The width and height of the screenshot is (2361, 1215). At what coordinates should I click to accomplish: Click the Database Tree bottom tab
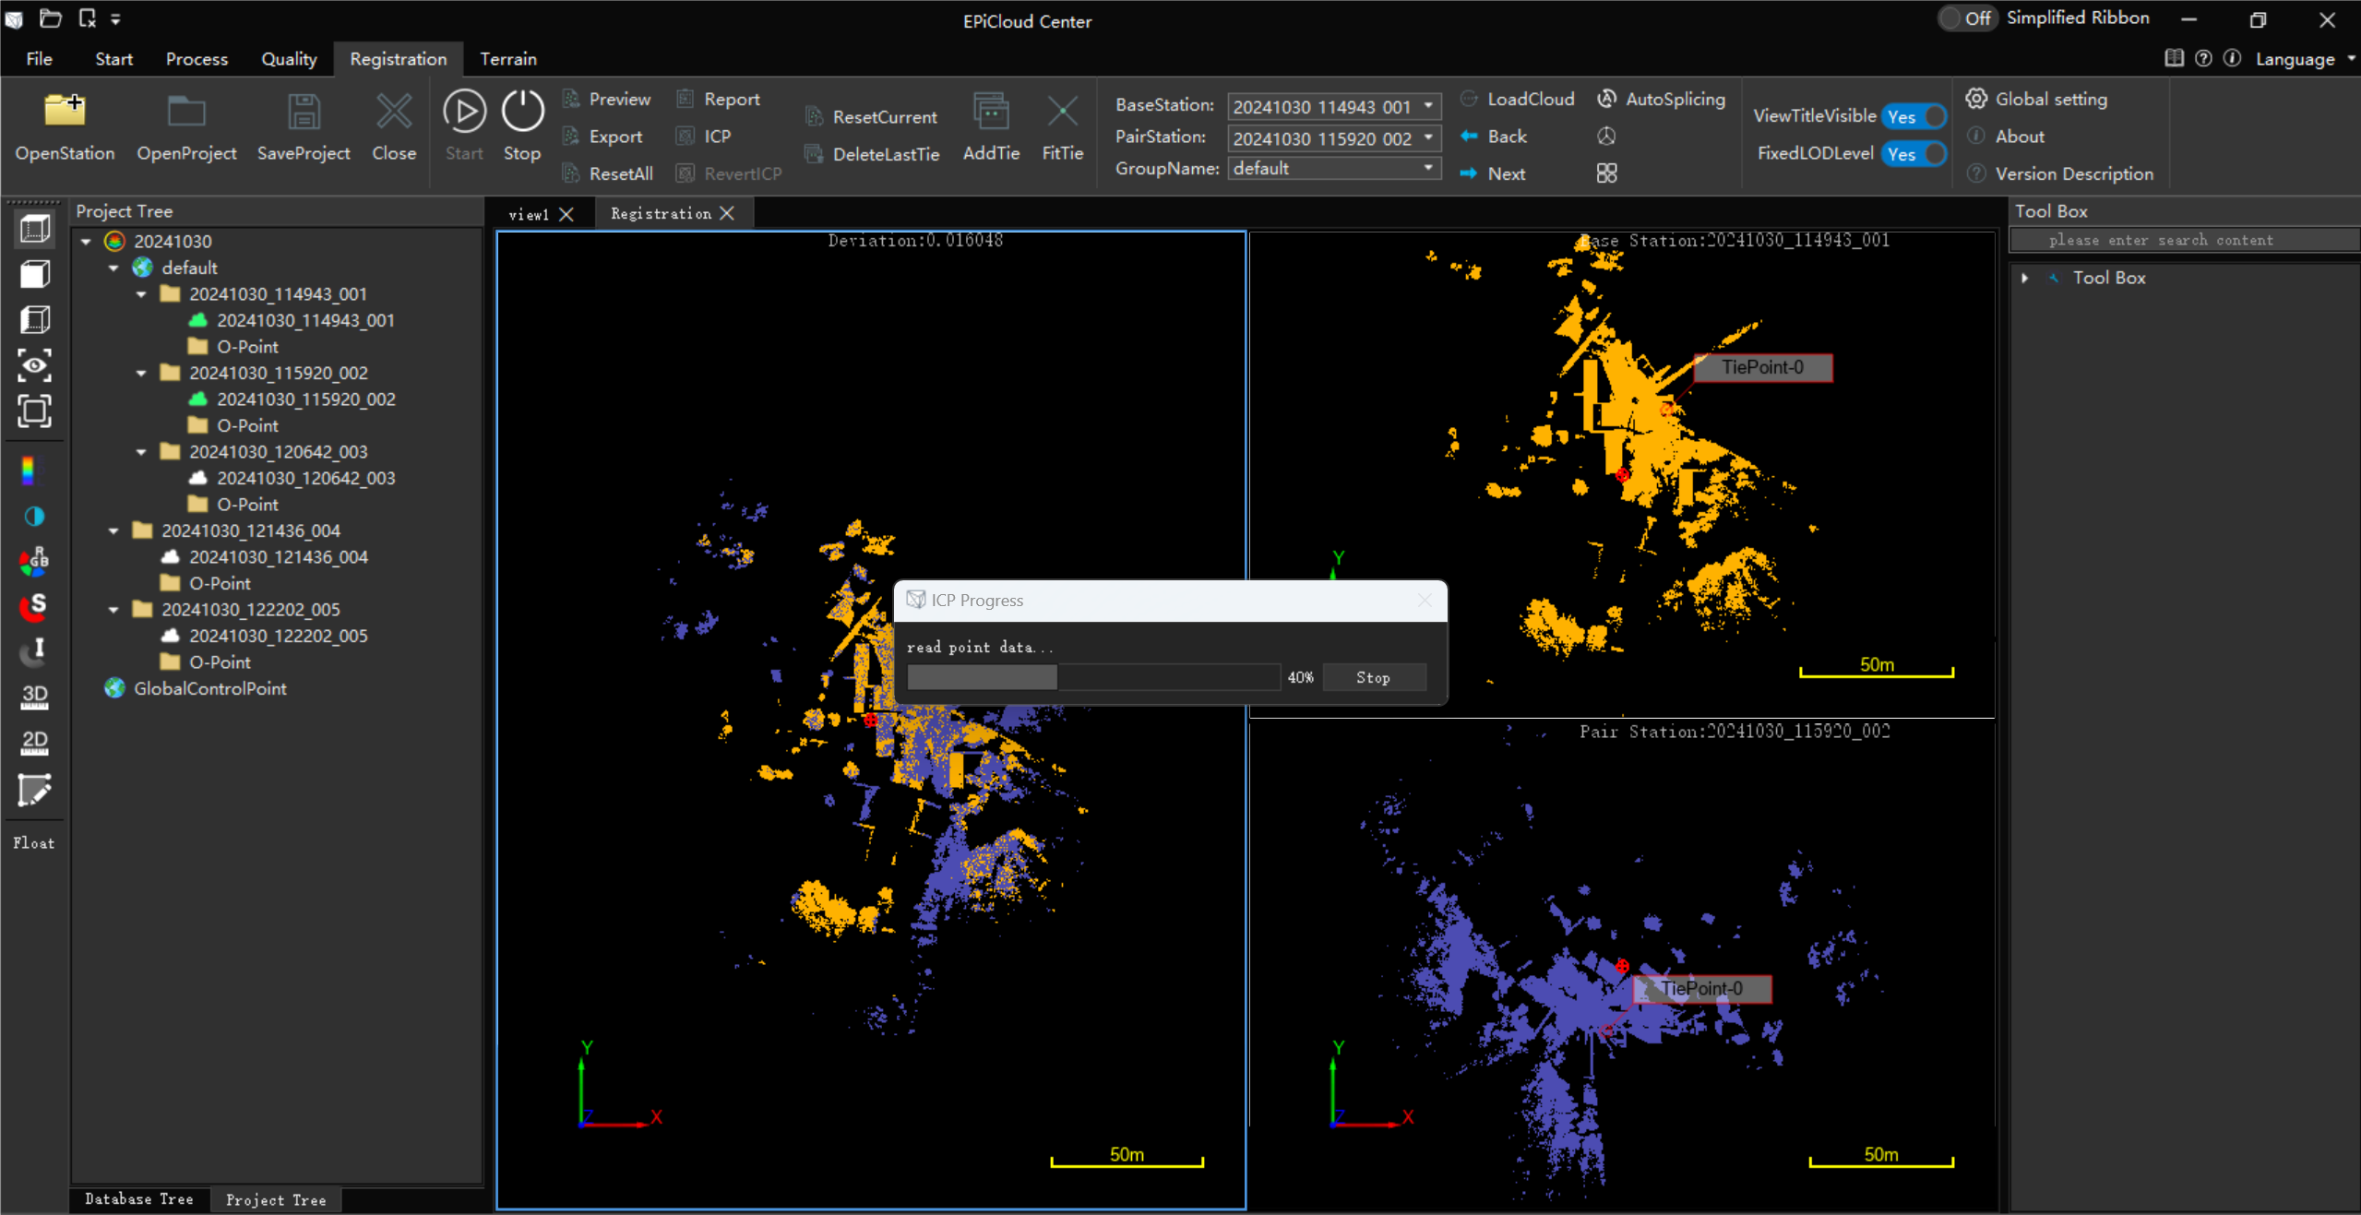point(139,1198)
